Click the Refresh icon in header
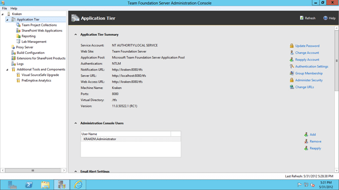This screenshot has height=190, width=339. click(x=301, y=18)
